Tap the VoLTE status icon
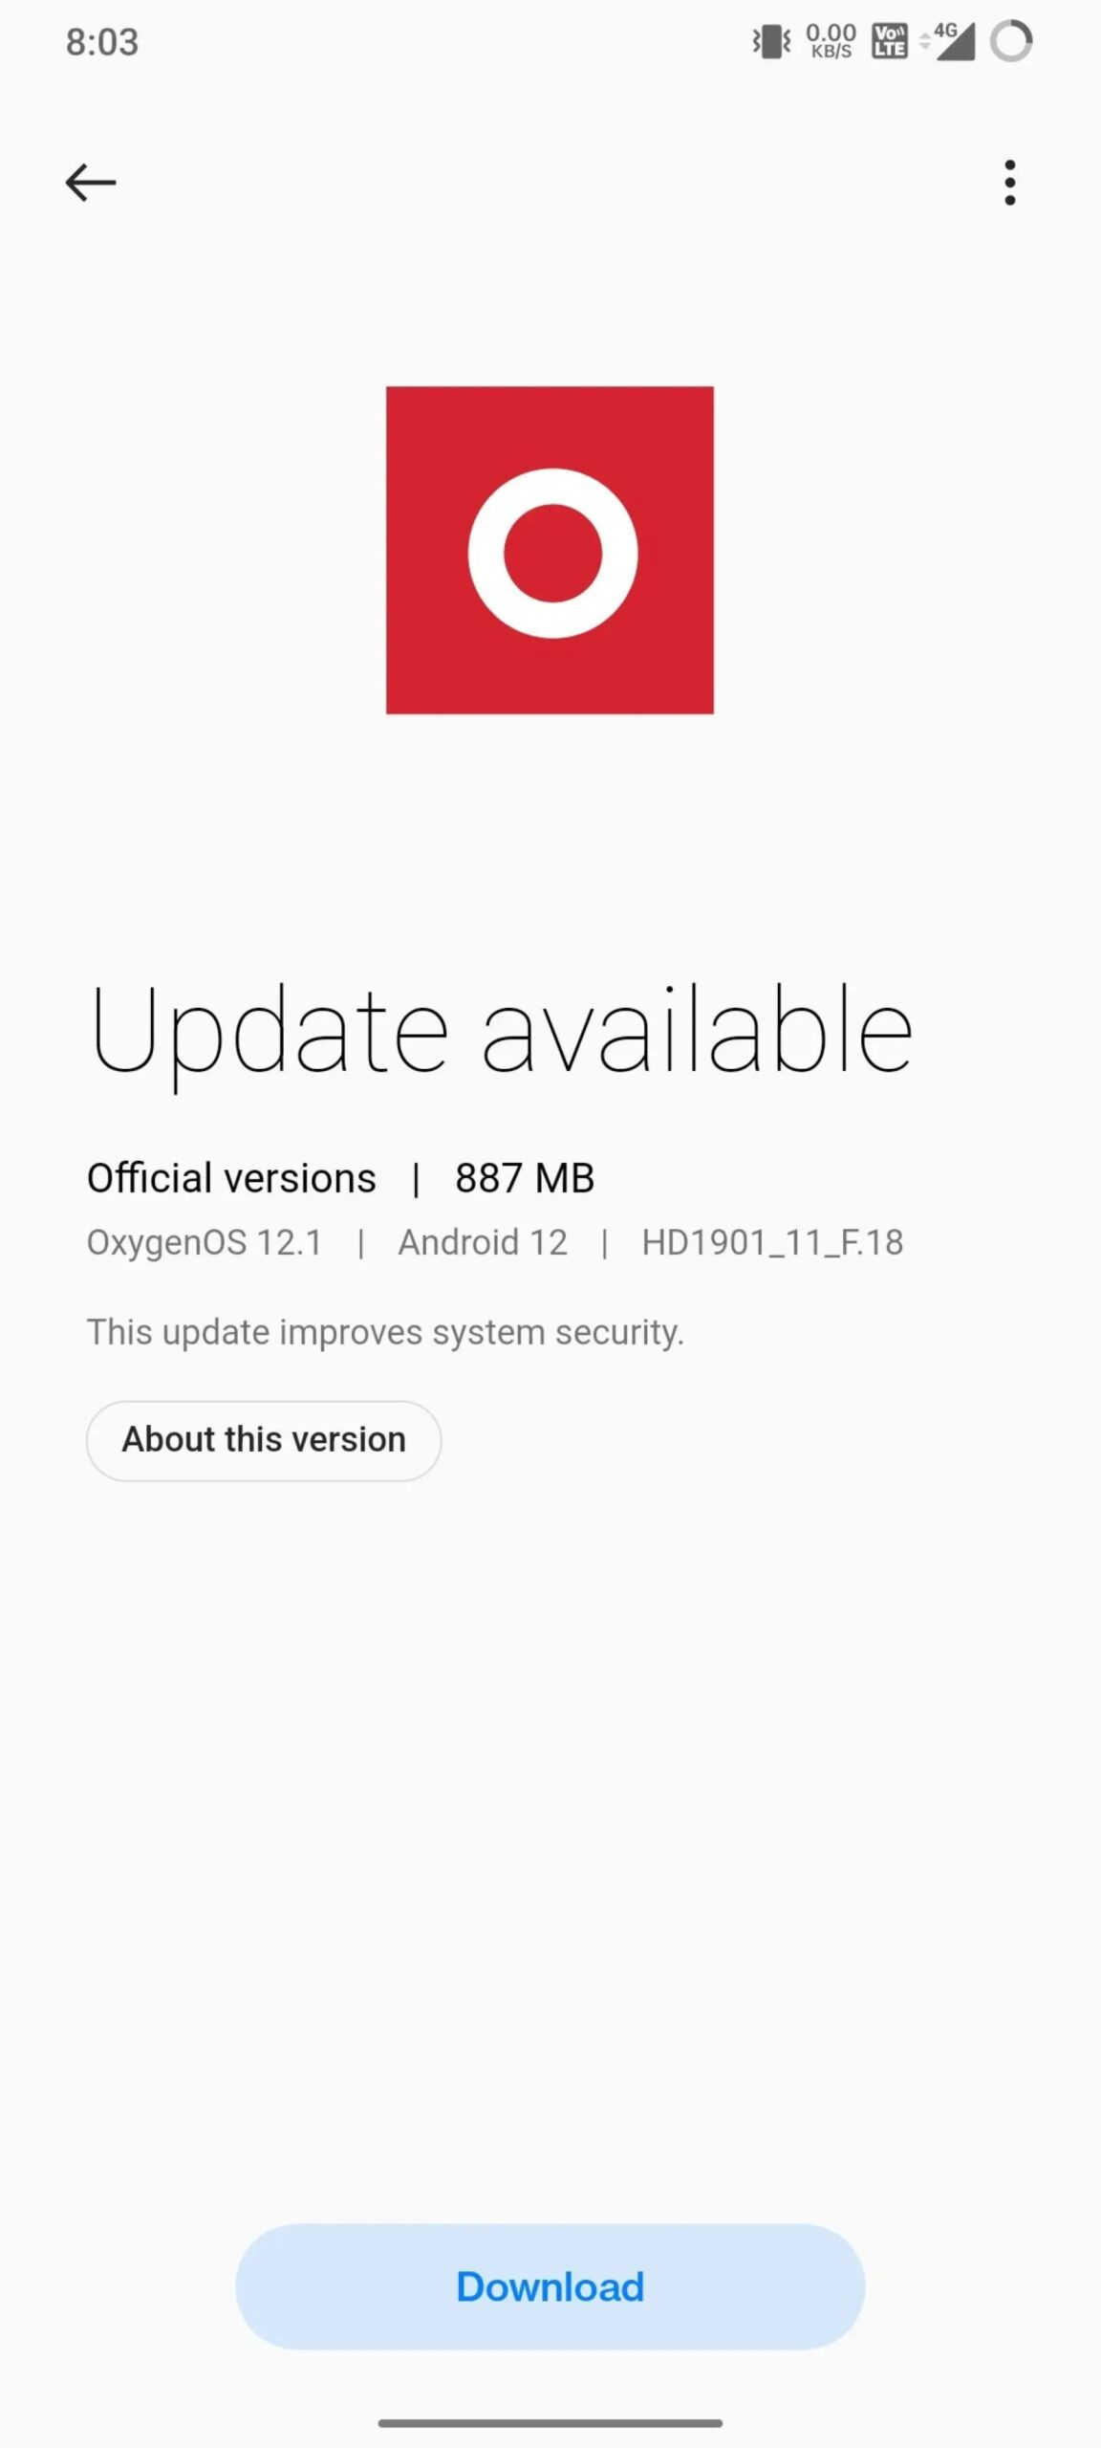Viewport: 1101px width, 2448px height. click(890, 42)
